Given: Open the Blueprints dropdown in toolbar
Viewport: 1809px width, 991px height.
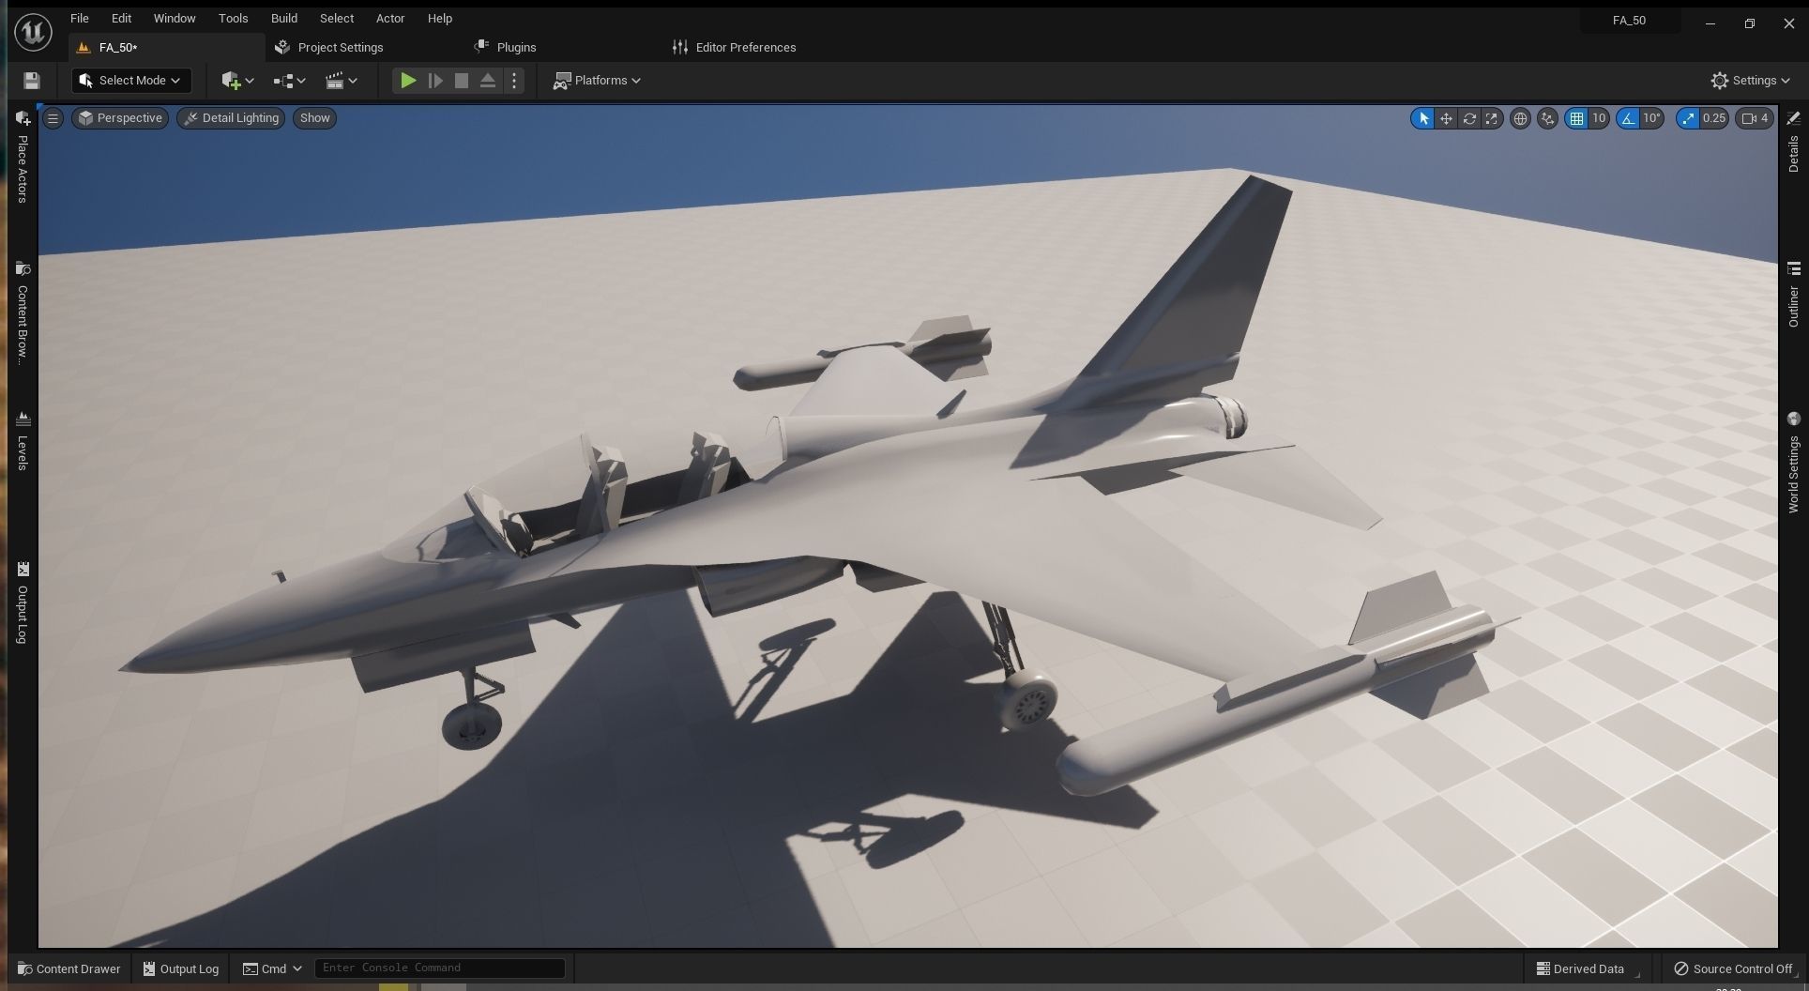Looking at the screenshot, I should click(x=289, y=81).
